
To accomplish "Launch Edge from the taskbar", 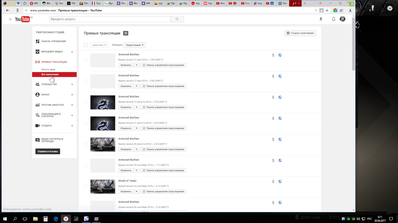I will click(56, 219).
